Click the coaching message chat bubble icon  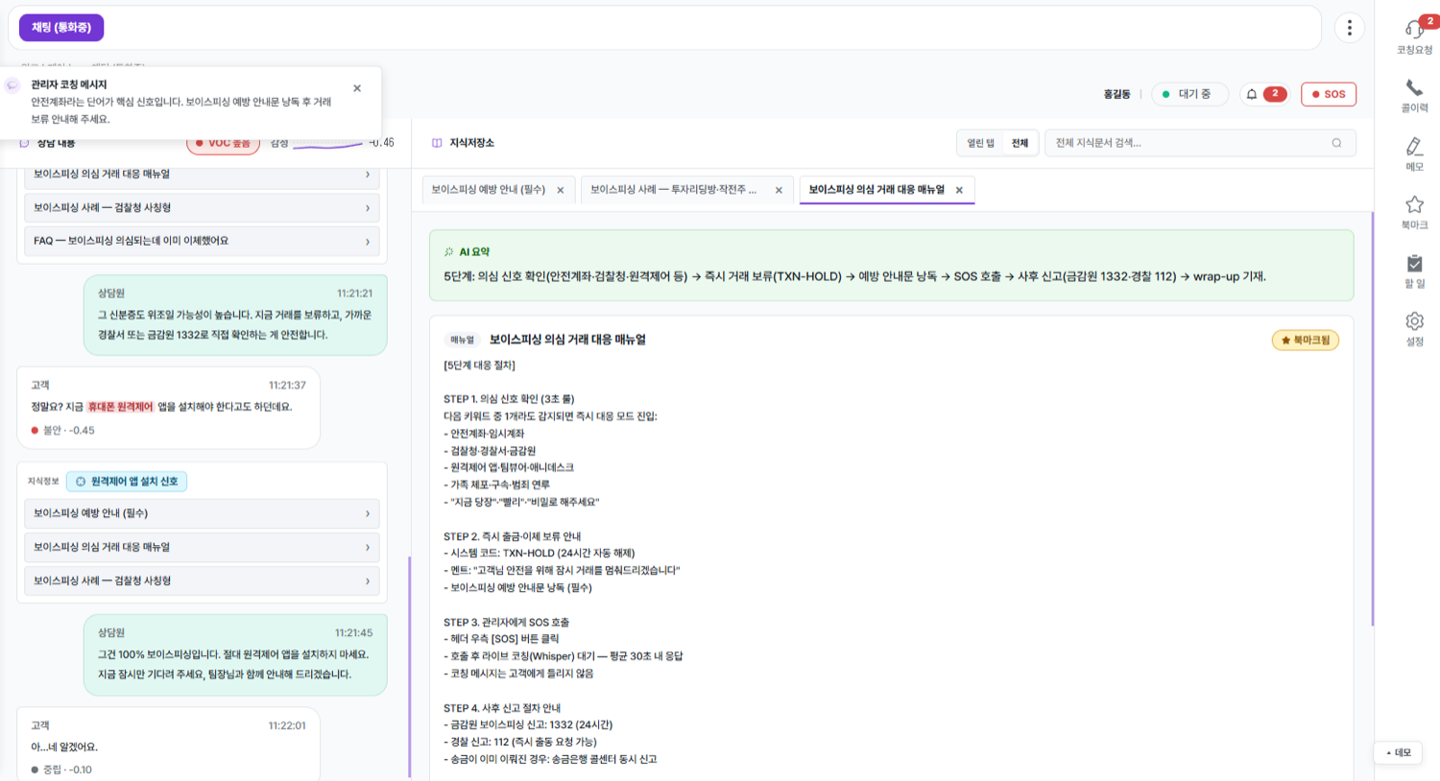(12, 85)
